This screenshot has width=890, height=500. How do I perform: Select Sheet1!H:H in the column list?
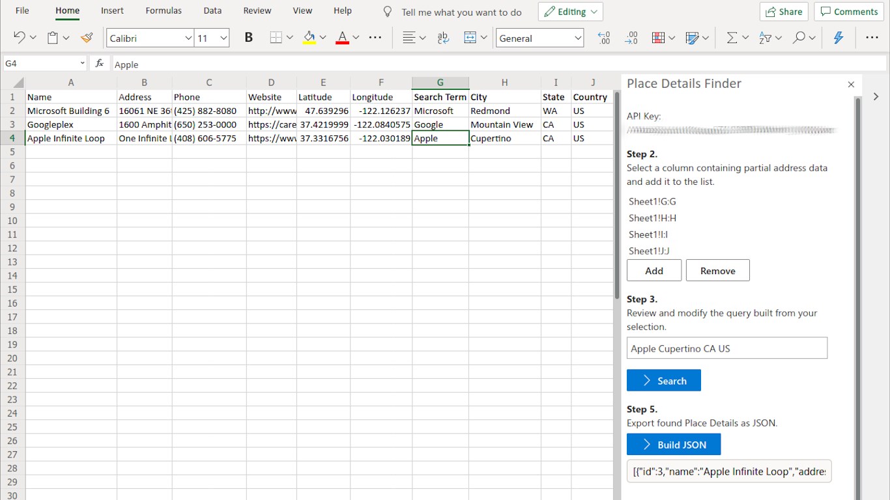(x=652, y=218)
